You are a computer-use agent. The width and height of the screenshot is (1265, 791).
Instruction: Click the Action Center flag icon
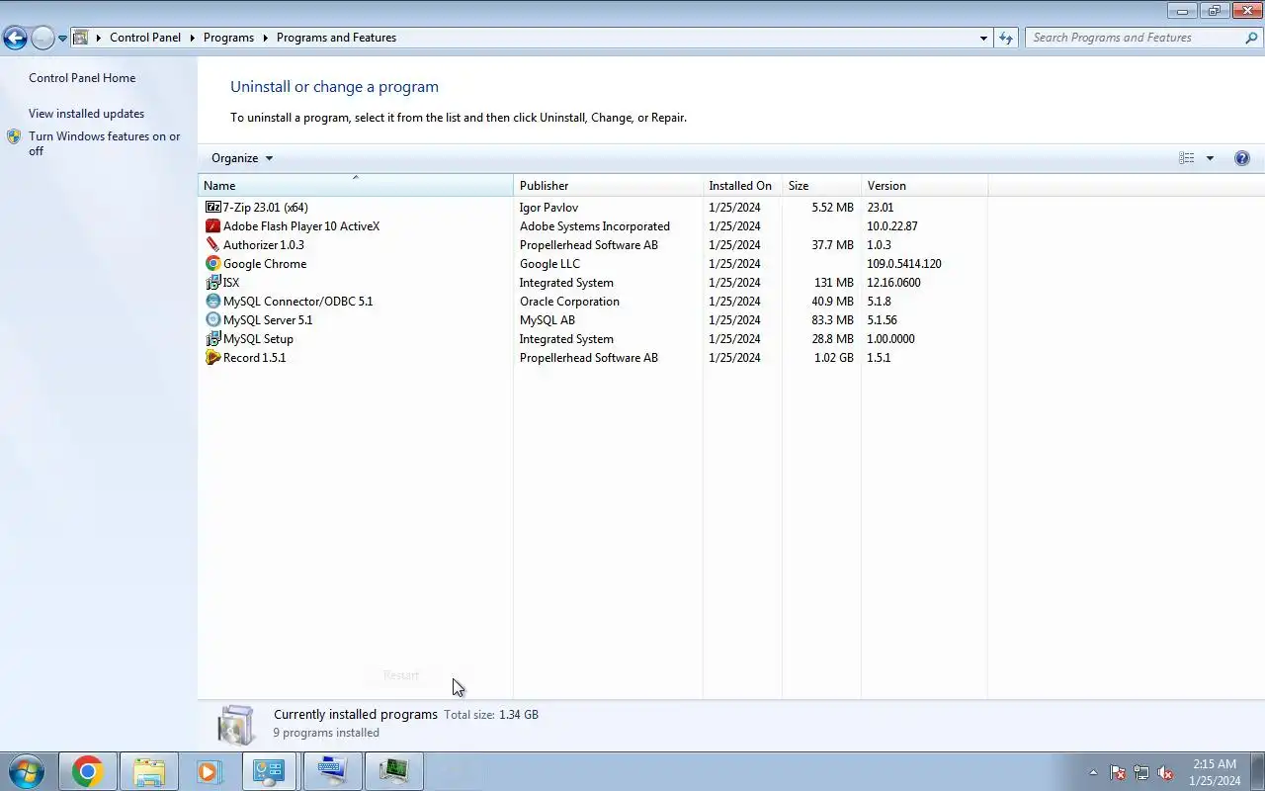[x=1118, y=772]
